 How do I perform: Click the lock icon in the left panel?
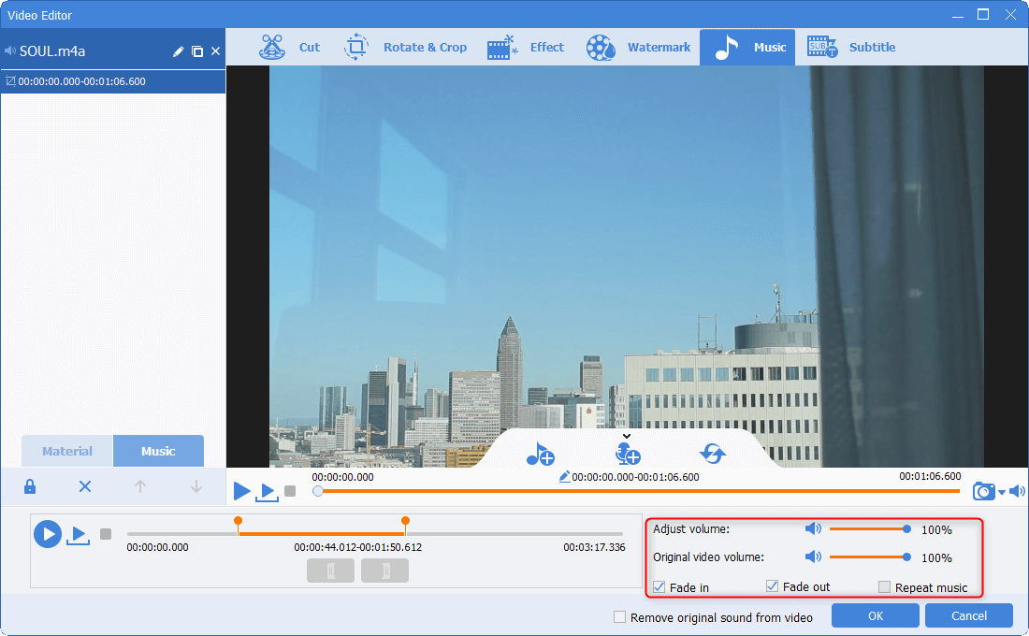(x=30, y=486)
